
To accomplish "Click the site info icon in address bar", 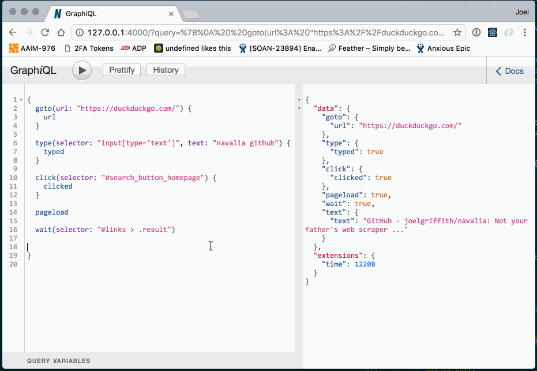I will coord(80,32).
